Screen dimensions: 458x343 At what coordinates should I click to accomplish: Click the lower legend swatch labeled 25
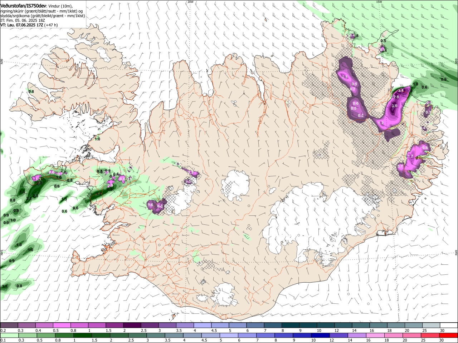coord(429,335)
